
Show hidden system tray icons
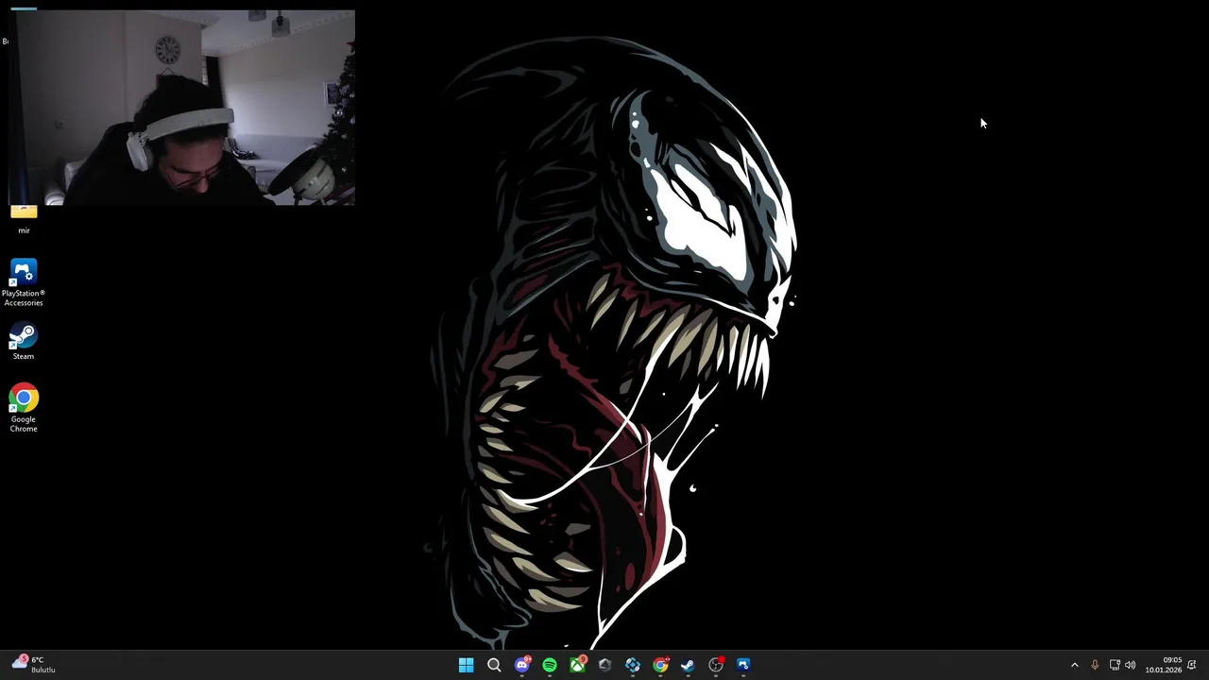pyautogui.click(x=1074, y=665)
